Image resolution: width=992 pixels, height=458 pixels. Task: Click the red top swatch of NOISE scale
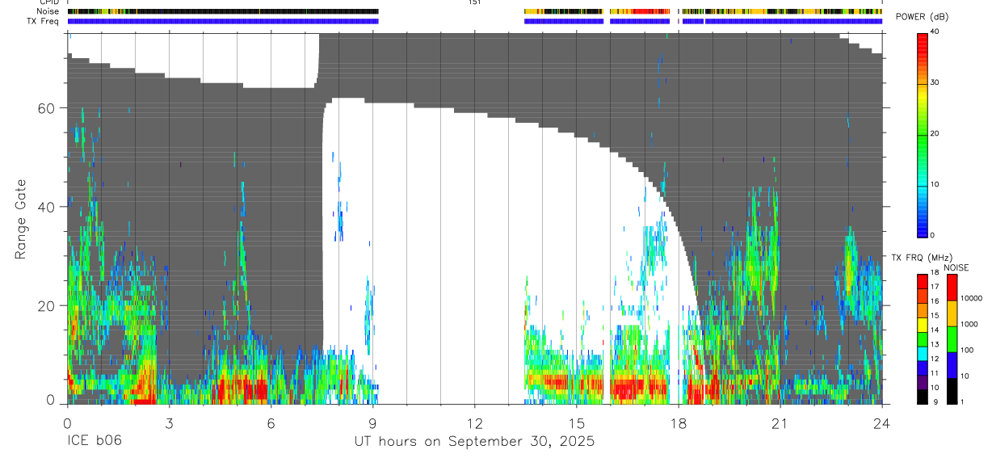(952, 288)
